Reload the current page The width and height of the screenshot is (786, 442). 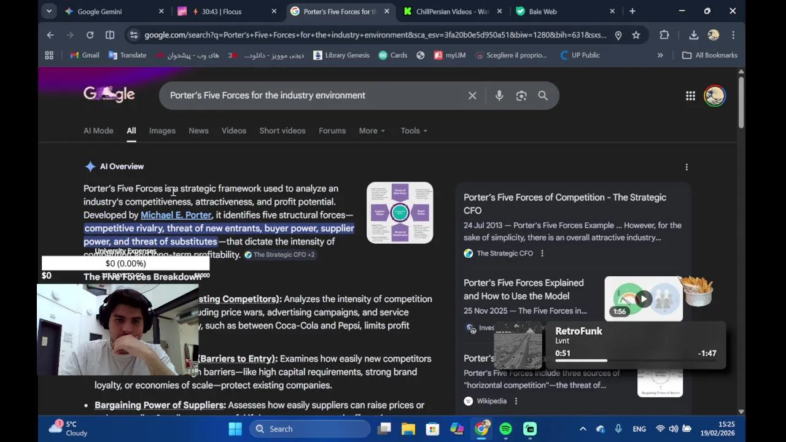90,35
